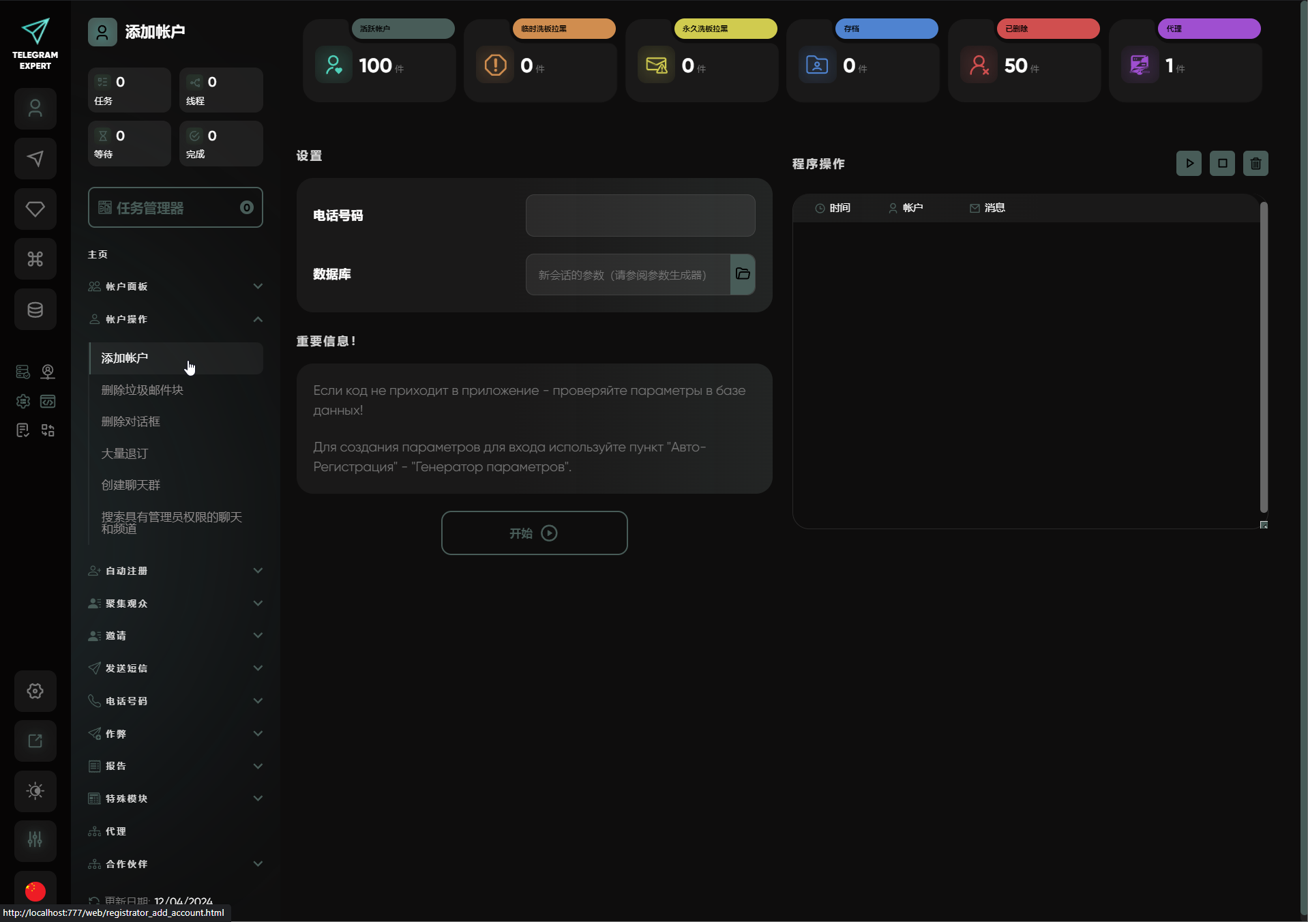Open the 任务管理器 button
This screenshot has width=1308, height=922.
click(x=175, y=208)
